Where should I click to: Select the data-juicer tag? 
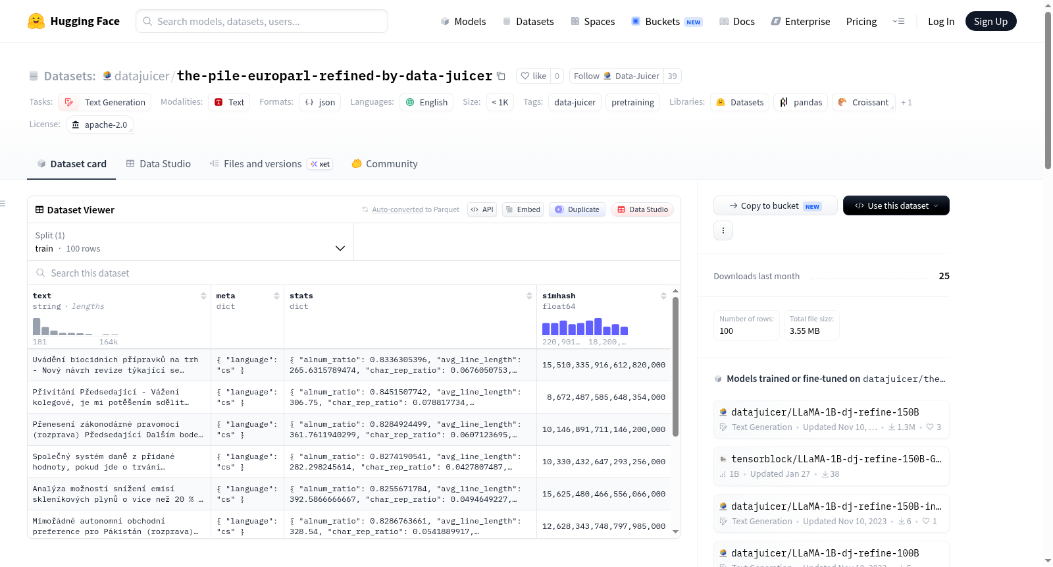coord(575,102)
